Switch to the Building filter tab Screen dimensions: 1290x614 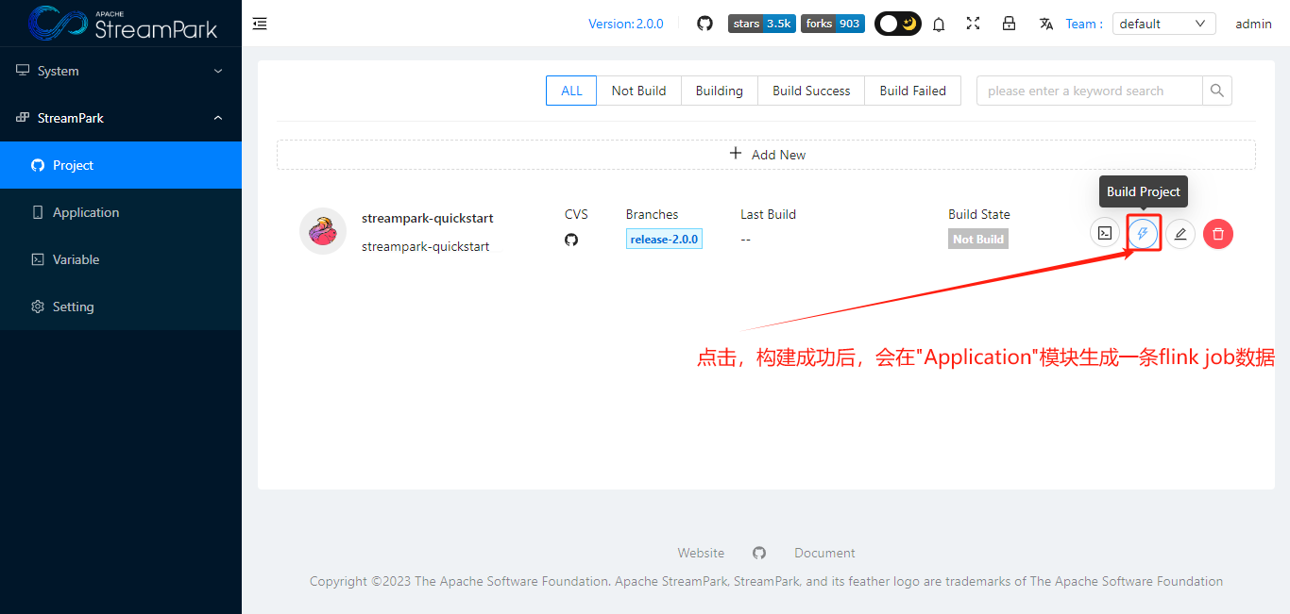click(719, 90)
